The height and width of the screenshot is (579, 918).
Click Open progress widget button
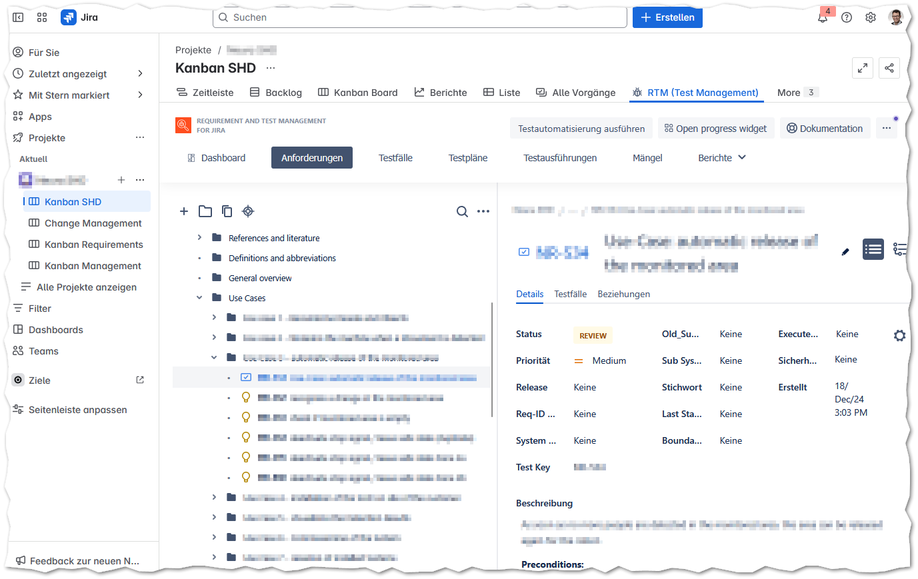716,129
